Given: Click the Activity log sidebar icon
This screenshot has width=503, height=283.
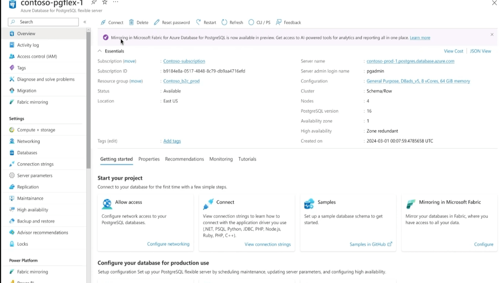Looking at the screenshot, I should (x=12, y=45).
